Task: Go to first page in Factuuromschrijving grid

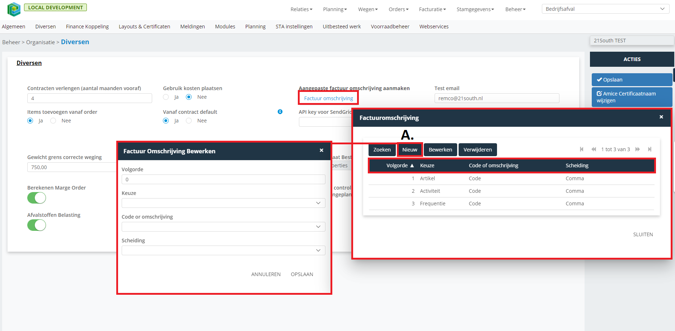Action: click(x=582, y=149)
